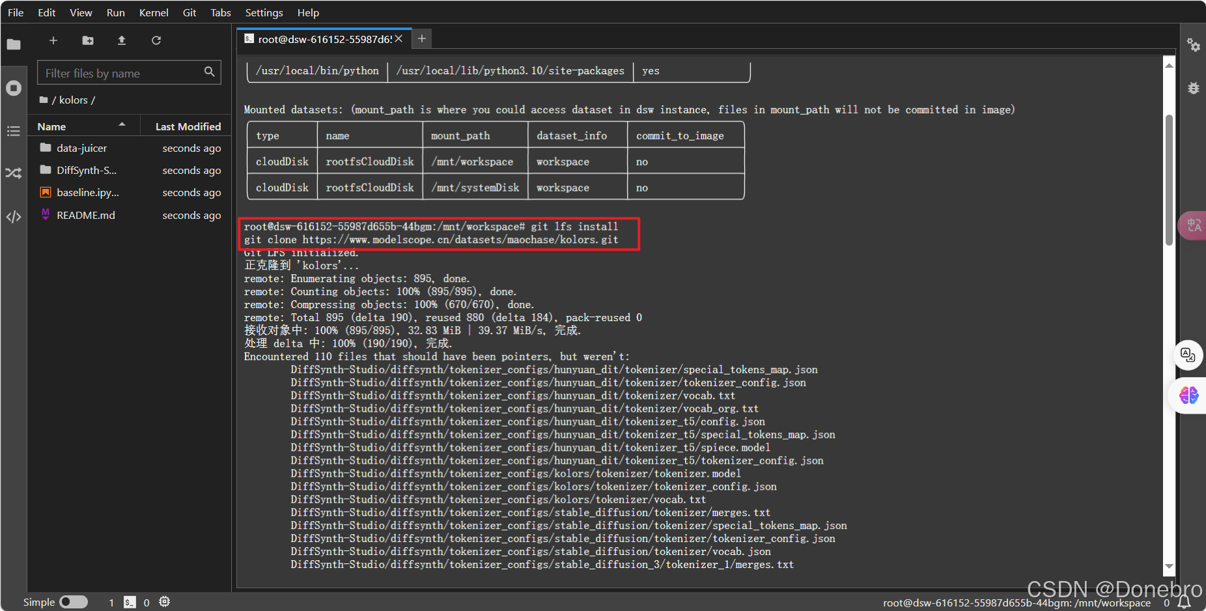
Task: Open the table of contents sidebar
Action: point(14,131)
